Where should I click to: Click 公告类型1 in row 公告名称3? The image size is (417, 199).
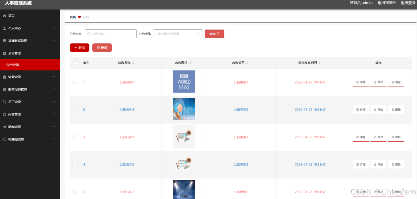(241, 137)
